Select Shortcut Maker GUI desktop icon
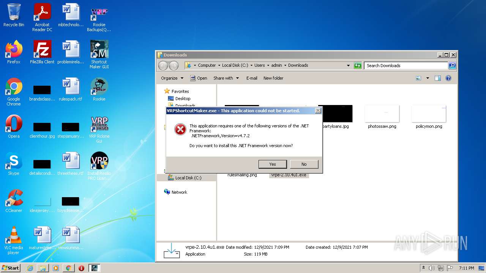Screen dimensions: 486x273 coord(99,55)
